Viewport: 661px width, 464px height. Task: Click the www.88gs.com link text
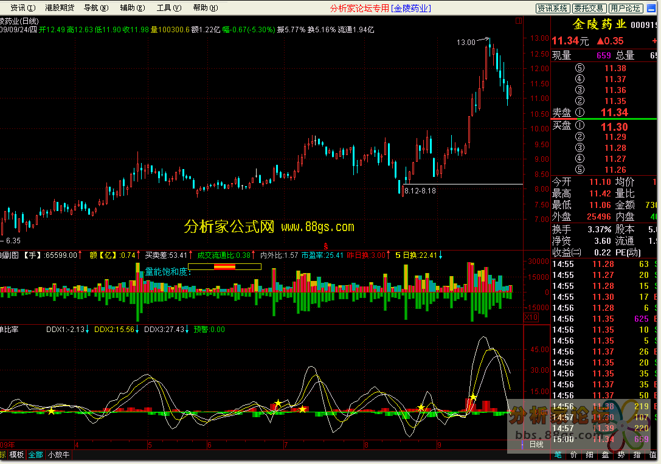(x=317, y=227)
